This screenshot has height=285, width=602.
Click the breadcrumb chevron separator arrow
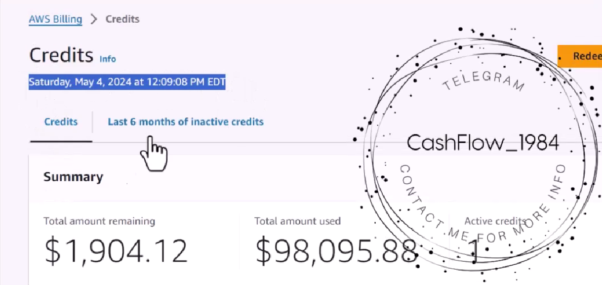point(93,19)
